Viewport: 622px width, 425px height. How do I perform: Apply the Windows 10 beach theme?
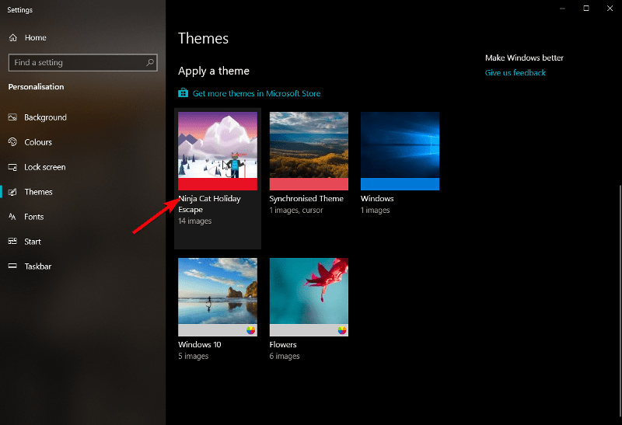pos(218,297)
